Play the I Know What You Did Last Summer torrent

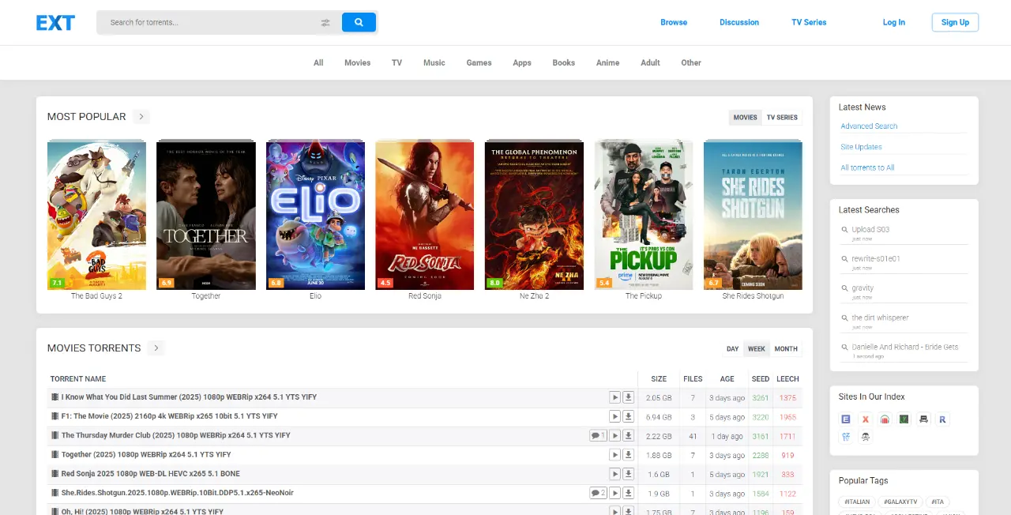[x=614, y=397]
